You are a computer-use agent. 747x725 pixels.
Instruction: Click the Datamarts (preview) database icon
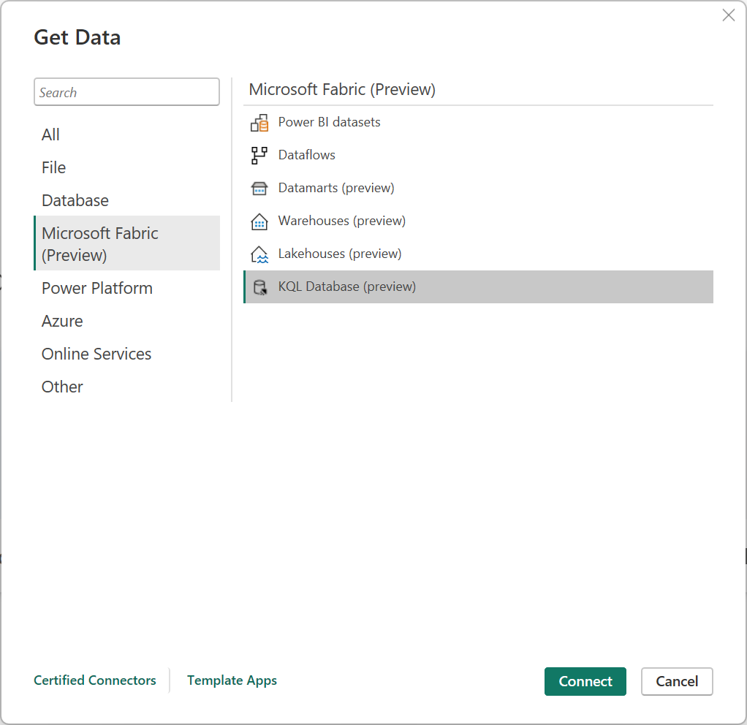coord(259,188)
